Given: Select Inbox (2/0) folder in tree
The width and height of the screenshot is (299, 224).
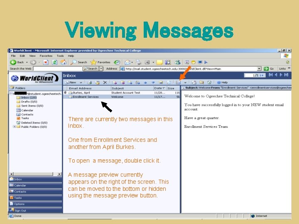Looking at the screenshot, I should tap(27, 97).
